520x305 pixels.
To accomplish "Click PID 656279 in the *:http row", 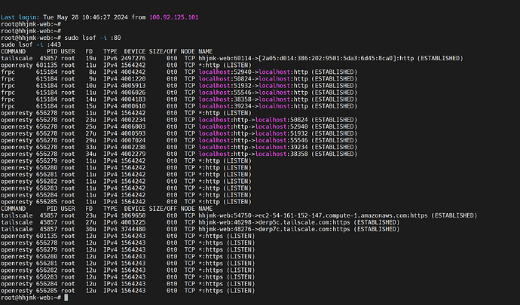I will coord(47,161).
